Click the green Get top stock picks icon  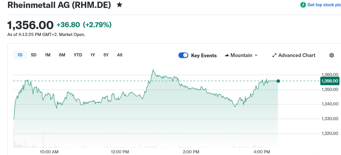303,5
